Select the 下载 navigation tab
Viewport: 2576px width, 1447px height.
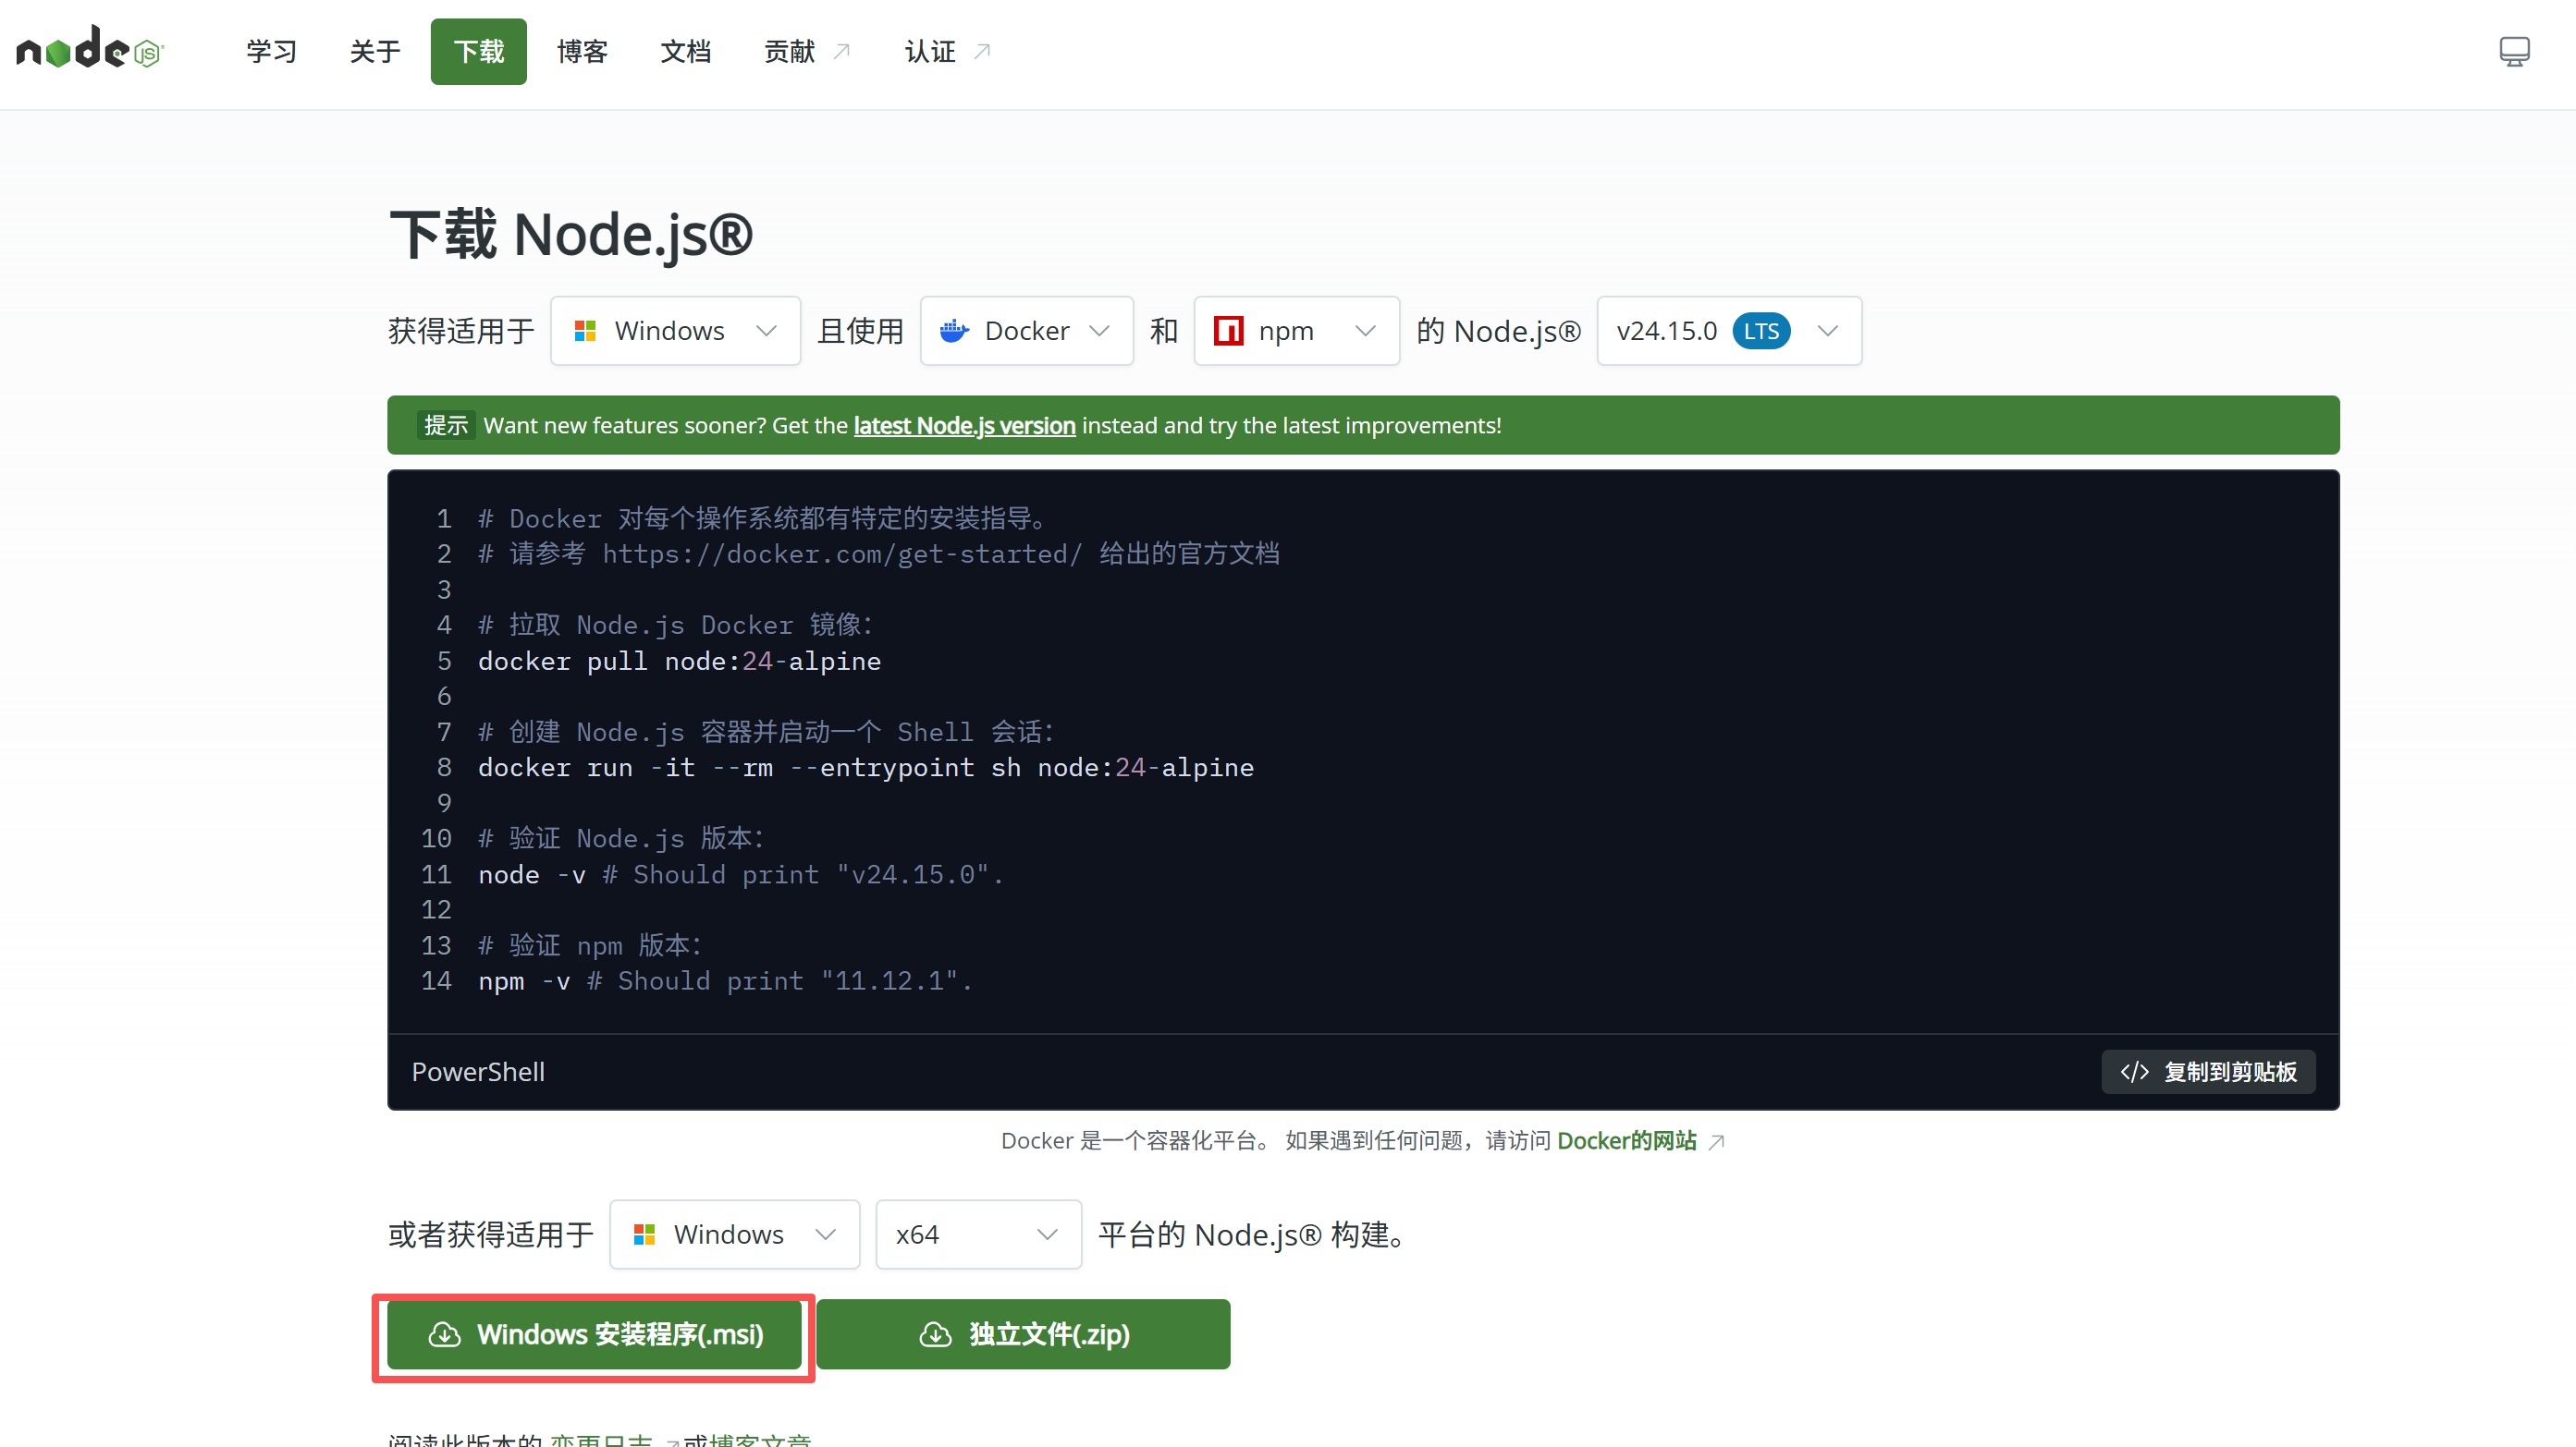point(479,51)
